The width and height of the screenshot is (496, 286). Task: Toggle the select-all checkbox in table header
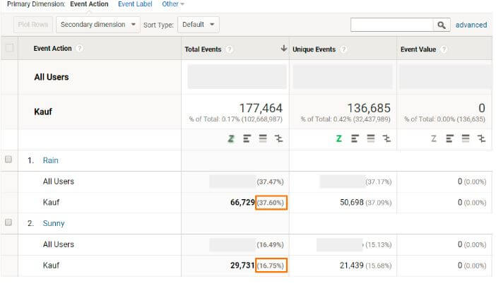(9, 49)
